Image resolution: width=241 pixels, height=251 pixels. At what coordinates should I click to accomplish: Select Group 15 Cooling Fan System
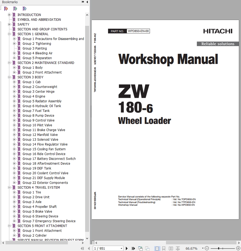coord(44,149)
